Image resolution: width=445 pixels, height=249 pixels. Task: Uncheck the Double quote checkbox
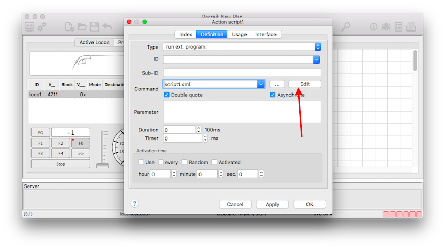(167, 95)
